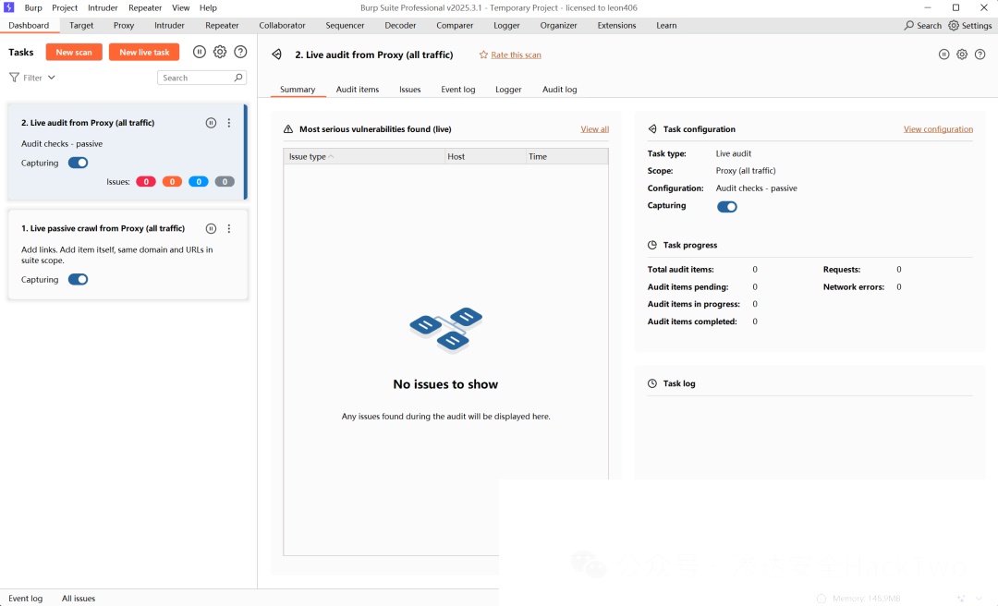The width and height of the screenshot is (998, 606).
Task: Click View all vulnerabilities link
Action: (x=594, y=129)
